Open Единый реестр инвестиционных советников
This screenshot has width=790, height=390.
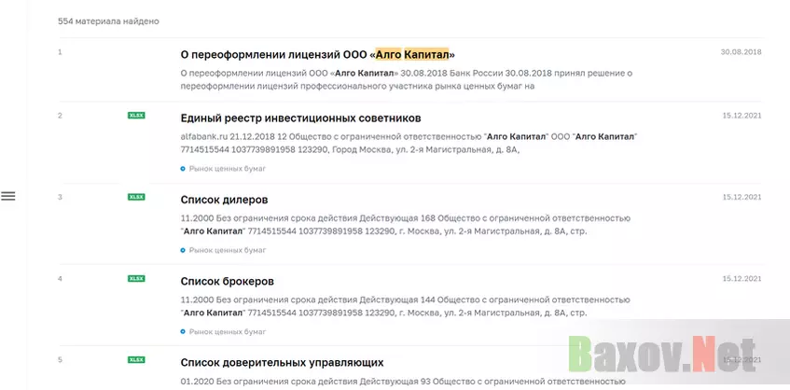click(x=300, y=118)
